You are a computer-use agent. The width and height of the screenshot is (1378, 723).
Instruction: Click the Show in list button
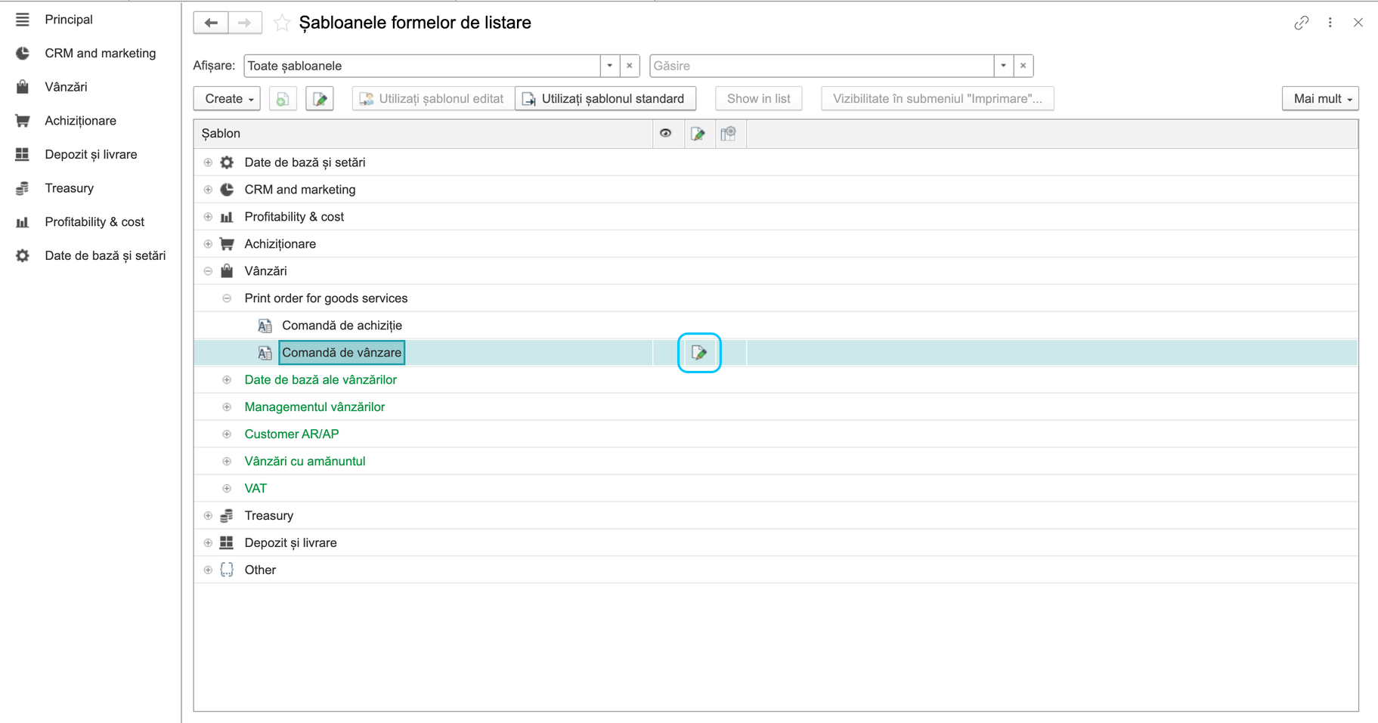point(759,99)
